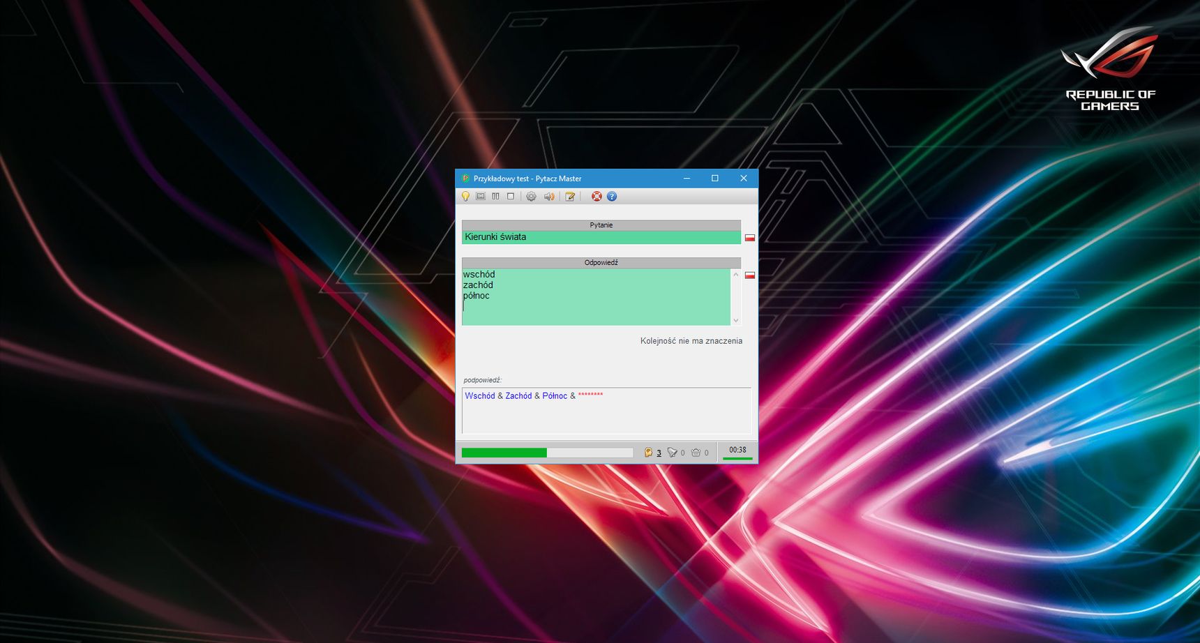Screen dimensions: 1200x643
Task: Click the answer scrollbar up arrow
Action: (x=736, y=274)
